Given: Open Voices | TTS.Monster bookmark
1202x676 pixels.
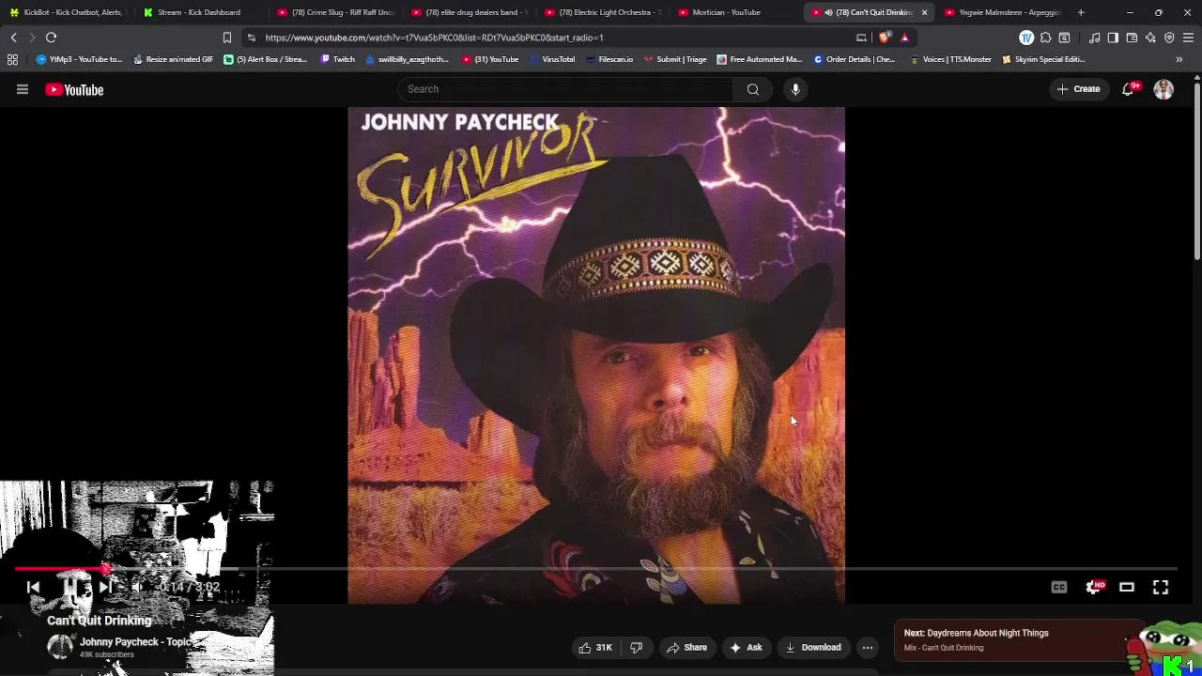Looking at the screenshot, I should 950,59.
